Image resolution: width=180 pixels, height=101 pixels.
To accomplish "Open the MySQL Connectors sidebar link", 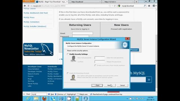I will click(31, 22).
